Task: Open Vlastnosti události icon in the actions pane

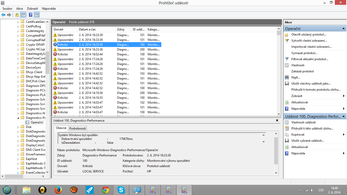Action: pos(287,122)
